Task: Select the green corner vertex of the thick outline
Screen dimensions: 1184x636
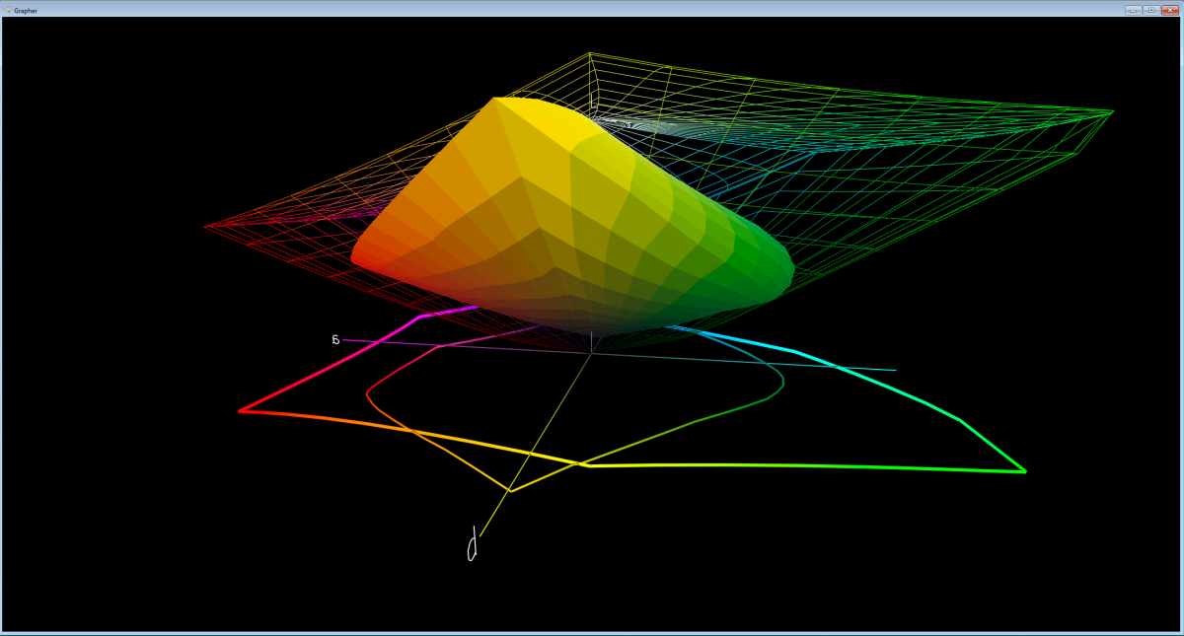Action: tap(1025, 471)
